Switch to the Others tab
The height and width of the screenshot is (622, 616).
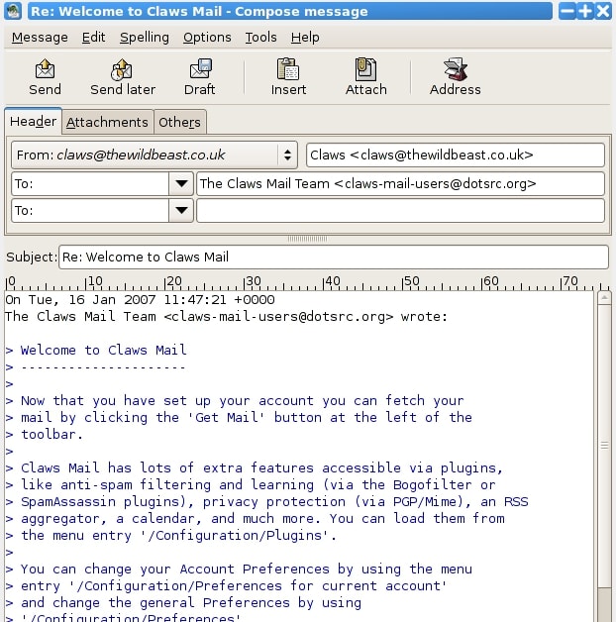pyautogui.click(x=179, y=122)
